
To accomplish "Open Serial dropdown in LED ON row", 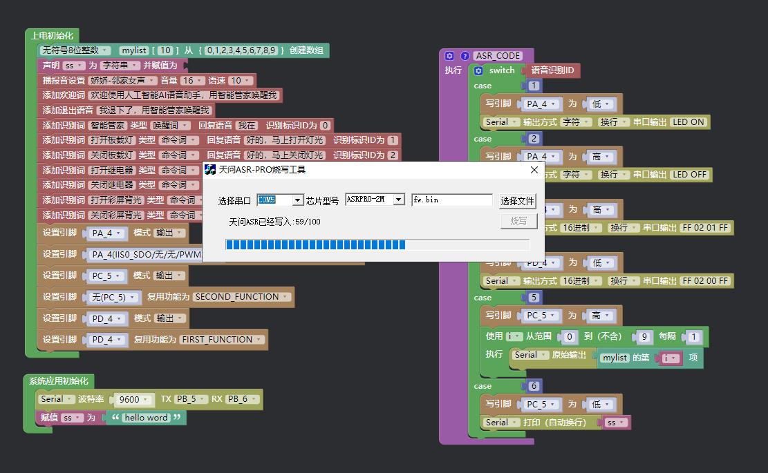I will [x=501, y=122].
